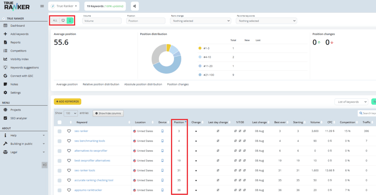Click the #21-100 legend color swatch
The width and height of the screenshot is (376, 195).
pyautogui.click(x=200, y=75)
